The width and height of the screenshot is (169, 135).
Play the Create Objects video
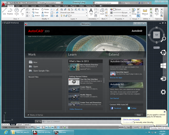pyautogui.click(x=74, y=89)
